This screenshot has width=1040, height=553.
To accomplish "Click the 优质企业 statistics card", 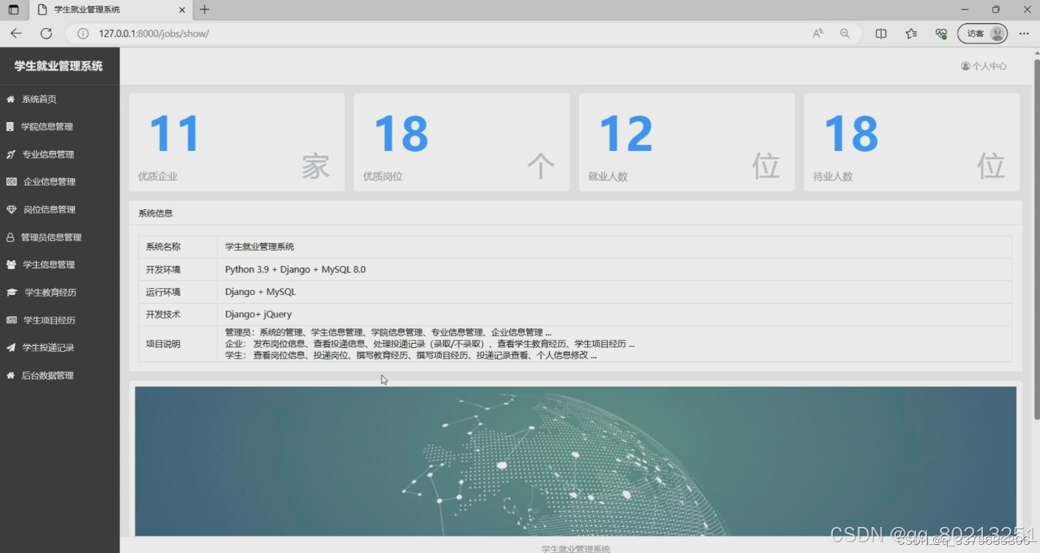I will click(237, 142).
